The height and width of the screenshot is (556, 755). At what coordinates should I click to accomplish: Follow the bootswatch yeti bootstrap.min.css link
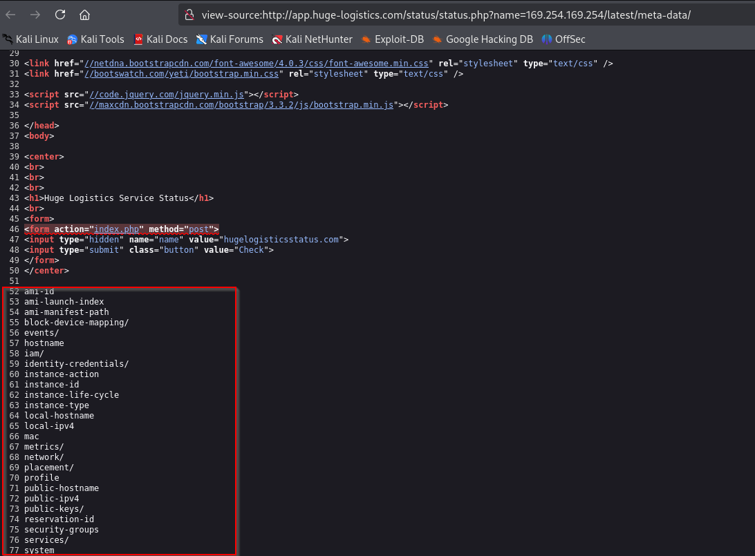pyautogui.click(x=182, y=74)
